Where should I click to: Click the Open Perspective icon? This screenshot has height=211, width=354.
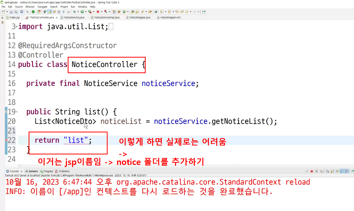[204, 12]
